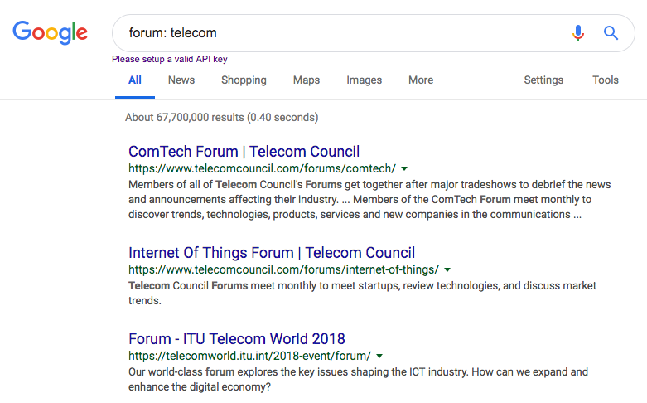Image resolution: width=647 pixels, height=403 pixels.
Task: Expand arrow next to the telecomworld.itu.int URL
Action: [379, 356]
